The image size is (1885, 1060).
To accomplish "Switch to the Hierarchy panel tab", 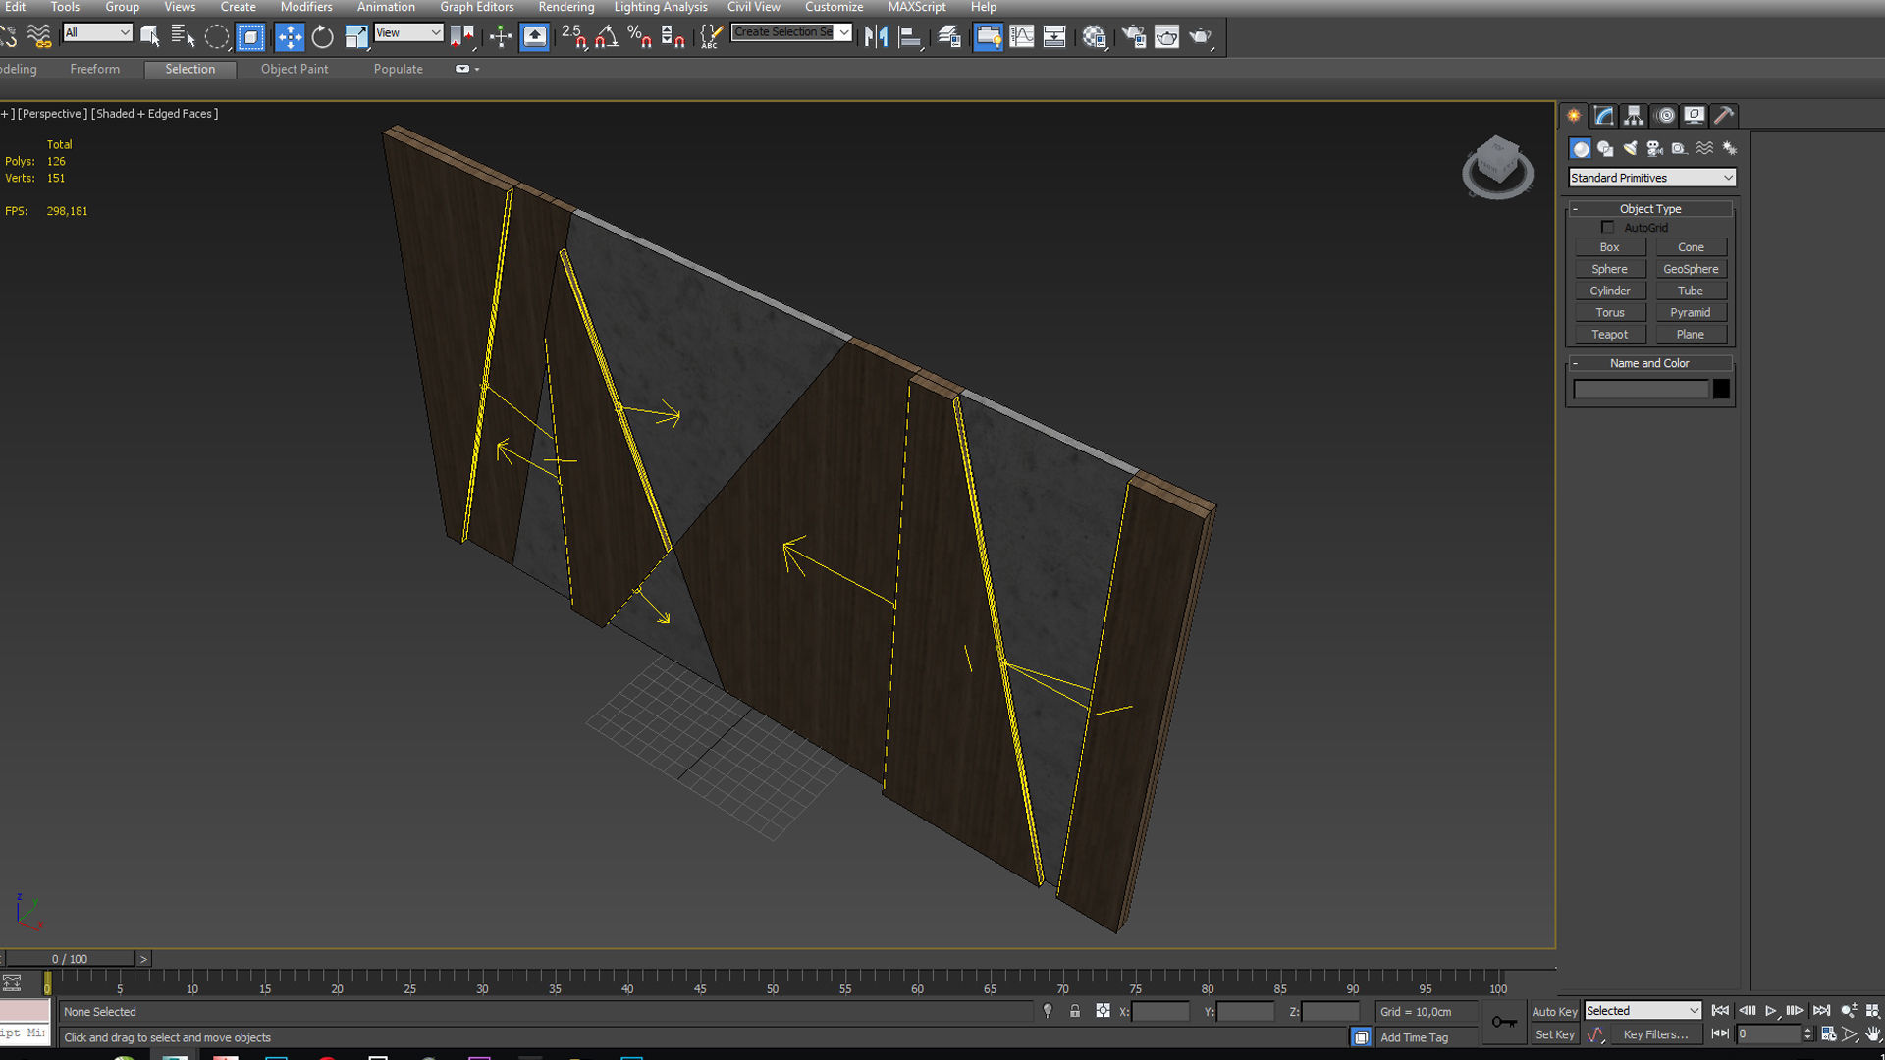I will (x=1634, y=116).
